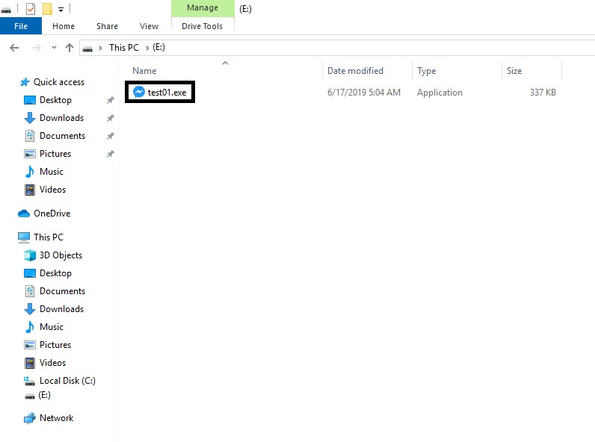Open Downloads under This PC

click(x=61, y=309)
